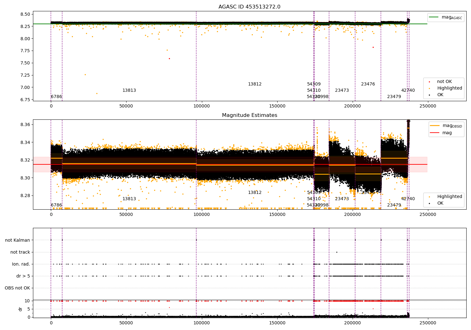This screenshot has width=471, height=330.
Task: Click the red 'mag' legend entry in middle plot
Action: click(441, 133)
